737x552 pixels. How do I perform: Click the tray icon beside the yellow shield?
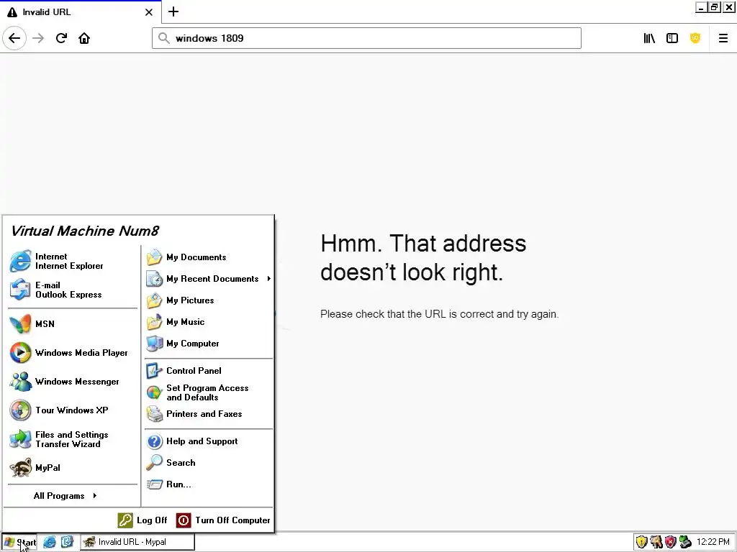(656, 542)
